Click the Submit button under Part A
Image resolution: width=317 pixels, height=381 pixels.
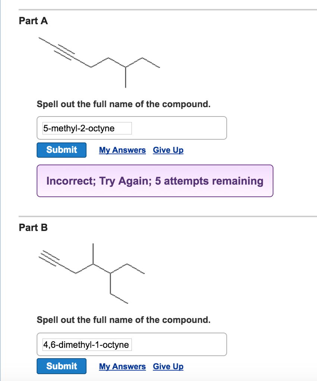click(61, 150)
